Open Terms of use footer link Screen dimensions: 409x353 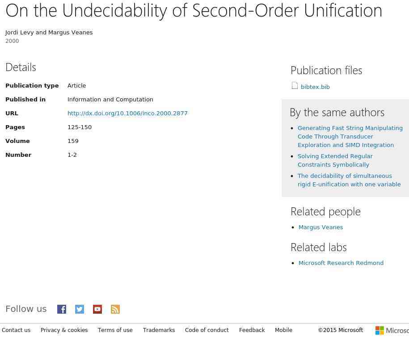pyautogui.click(x=115, y=330)
